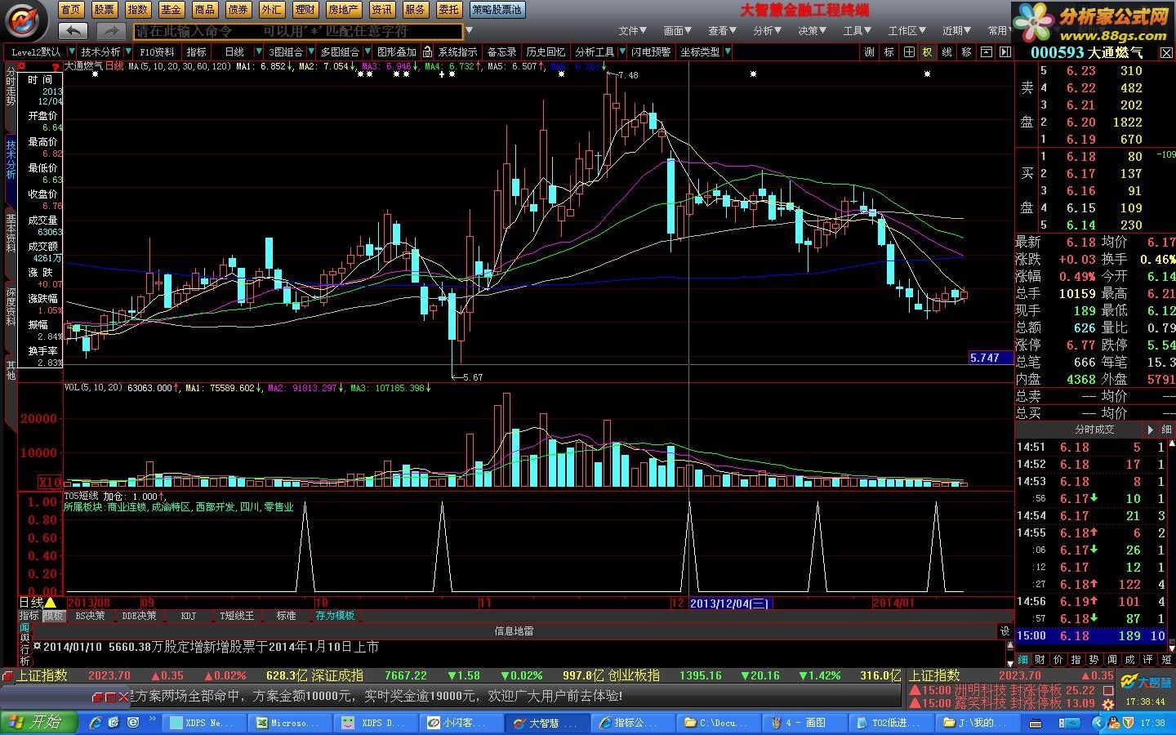Open the 分析 menu
Screen dimensions: 1176x735
767,30
